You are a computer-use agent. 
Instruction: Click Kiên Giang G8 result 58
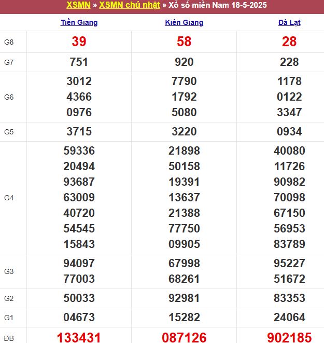[184, 42]
